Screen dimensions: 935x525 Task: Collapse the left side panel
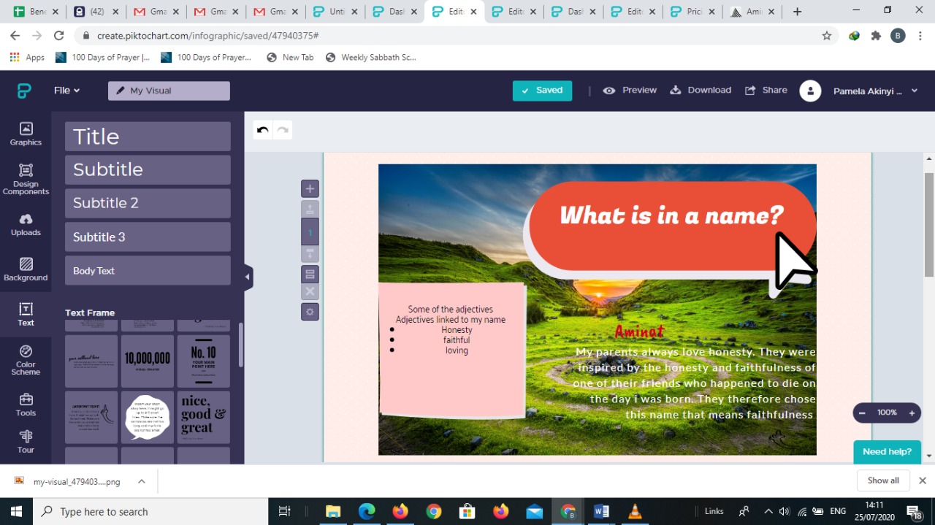[247, 277]
